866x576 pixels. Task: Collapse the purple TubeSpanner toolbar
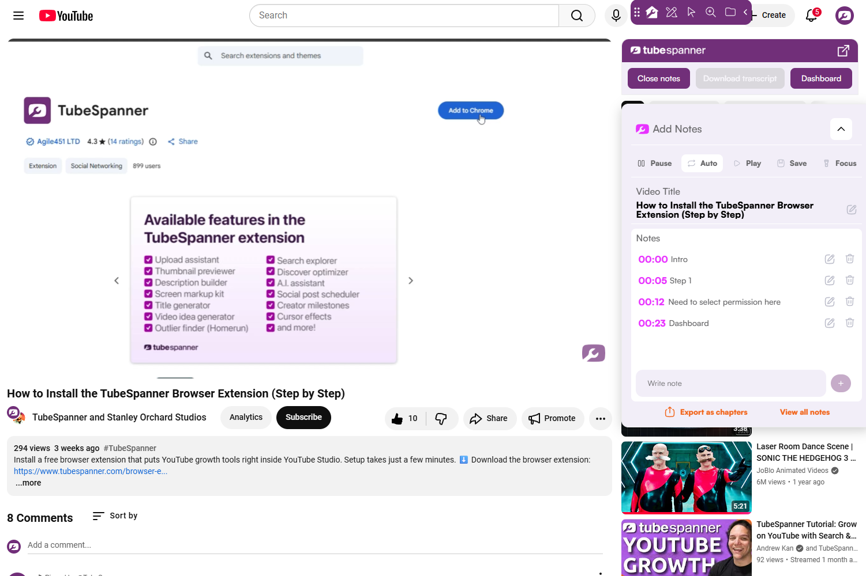tap(745, 12)
